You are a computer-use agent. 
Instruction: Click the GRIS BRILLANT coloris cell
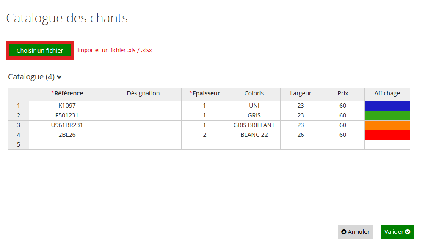tap(254, 125)
